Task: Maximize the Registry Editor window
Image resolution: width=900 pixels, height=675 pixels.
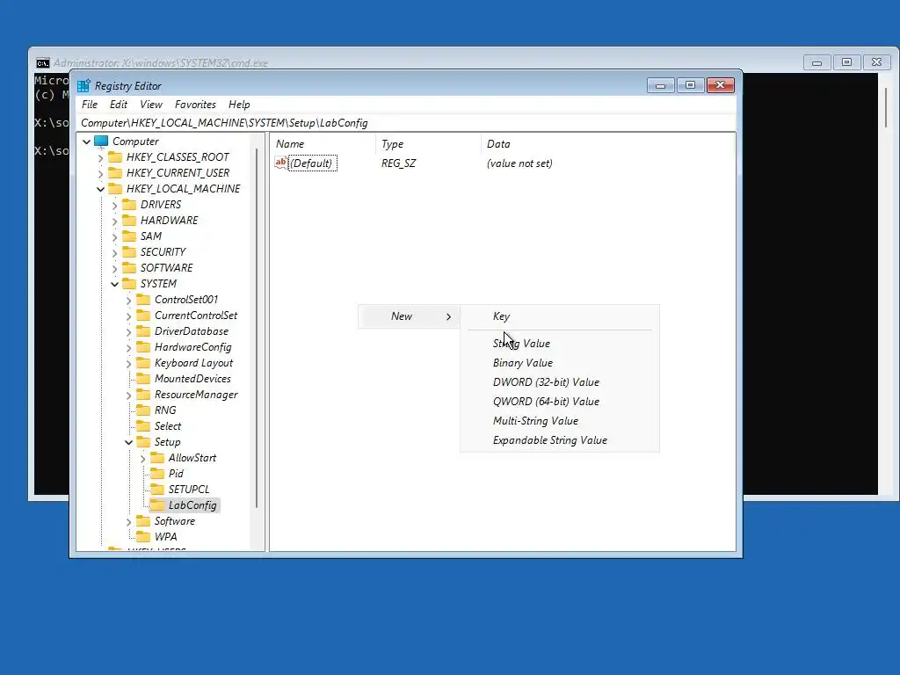Action: [691, 85]
